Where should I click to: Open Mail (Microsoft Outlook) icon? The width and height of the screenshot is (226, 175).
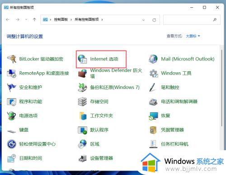(153, 59)
